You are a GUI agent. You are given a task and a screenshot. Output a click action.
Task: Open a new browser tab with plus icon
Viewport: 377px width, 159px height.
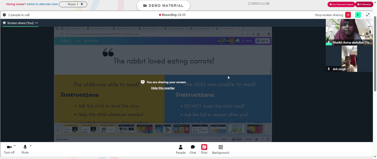click(243, 29)
